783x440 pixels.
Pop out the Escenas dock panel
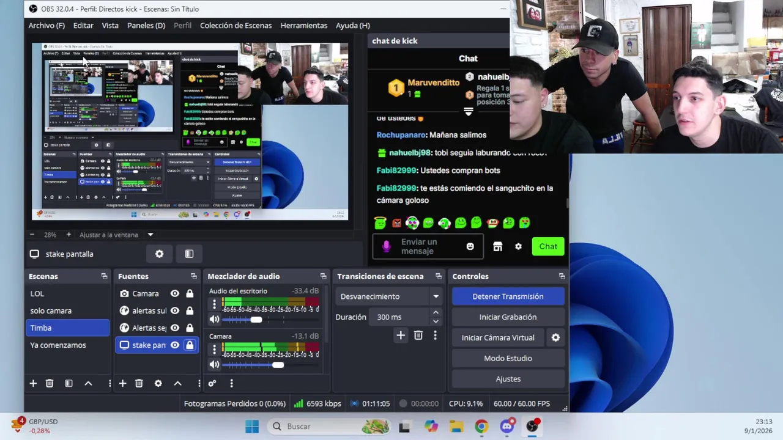pyautogui.click(x=104, y=276)
